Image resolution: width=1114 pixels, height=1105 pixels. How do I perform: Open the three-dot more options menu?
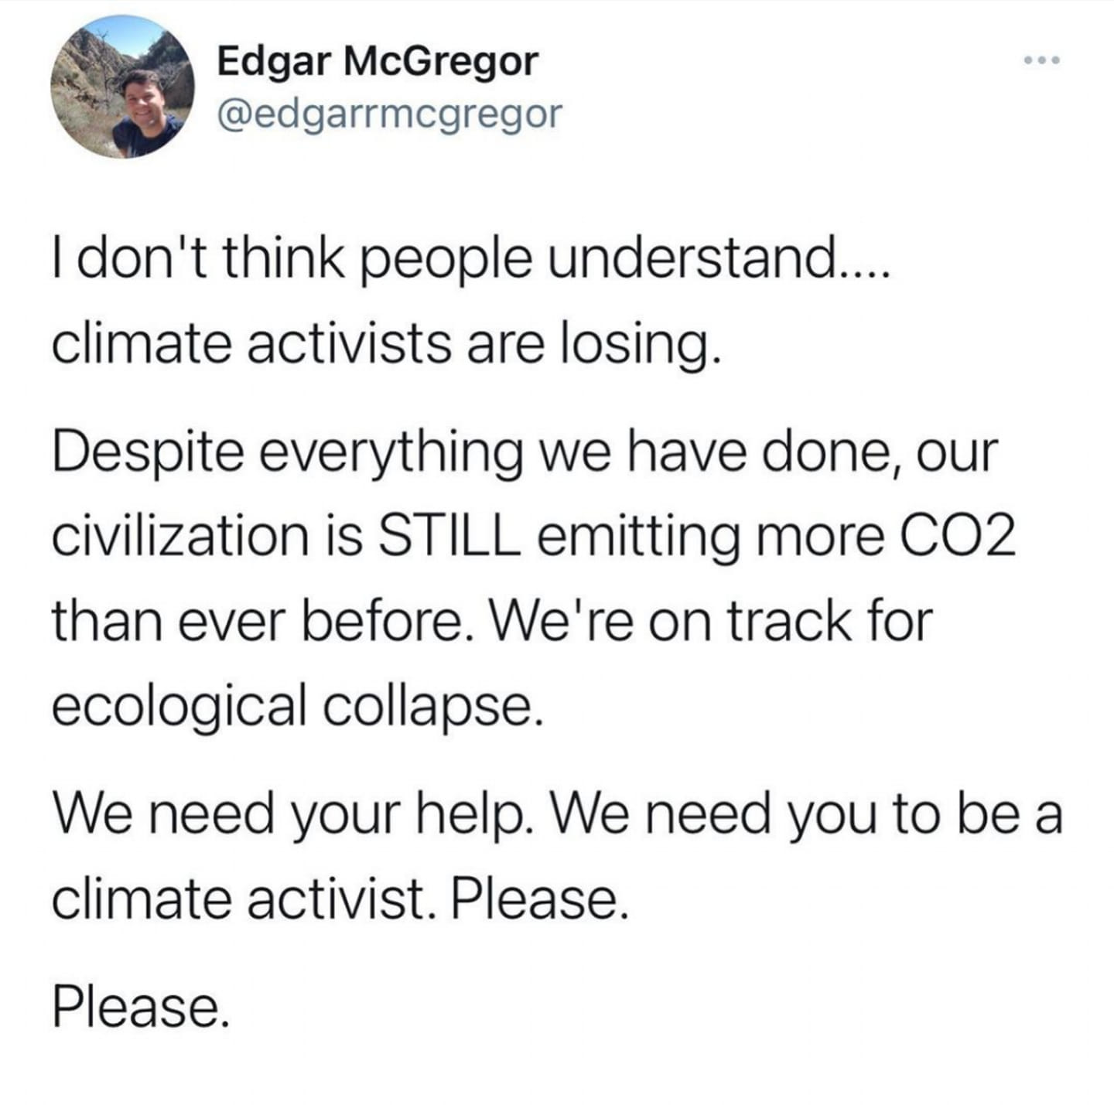tap(1040, 60)
